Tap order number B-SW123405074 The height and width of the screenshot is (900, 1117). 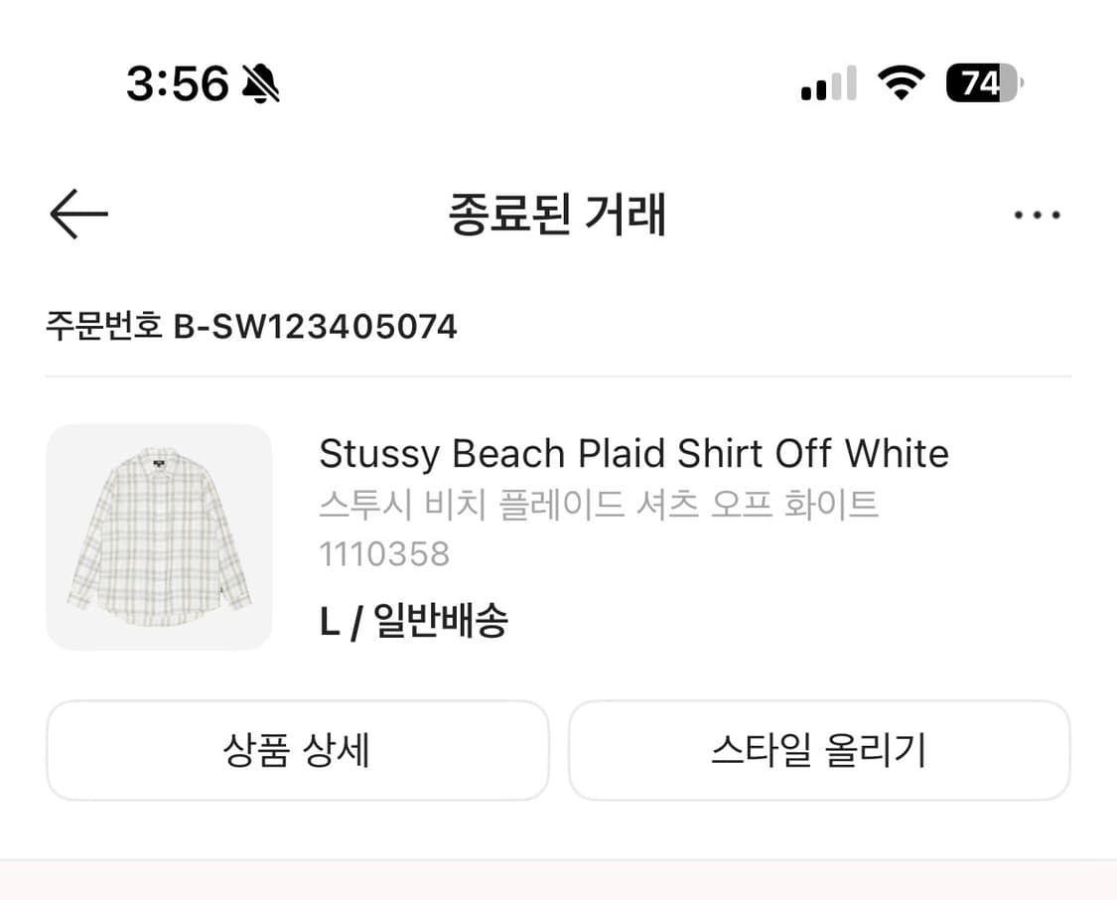(316, 326)
